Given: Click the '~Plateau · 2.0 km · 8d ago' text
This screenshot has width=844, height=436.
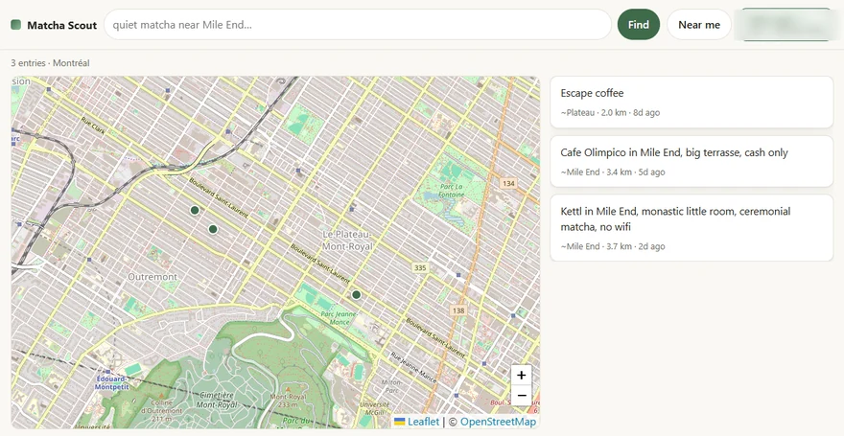Looking at the screenshot, I should [x=610, y=113].
